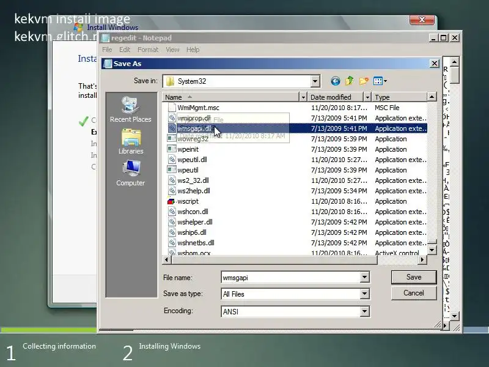Sort files by the Type column header
489x367 pixels.
tap(400, 97)
